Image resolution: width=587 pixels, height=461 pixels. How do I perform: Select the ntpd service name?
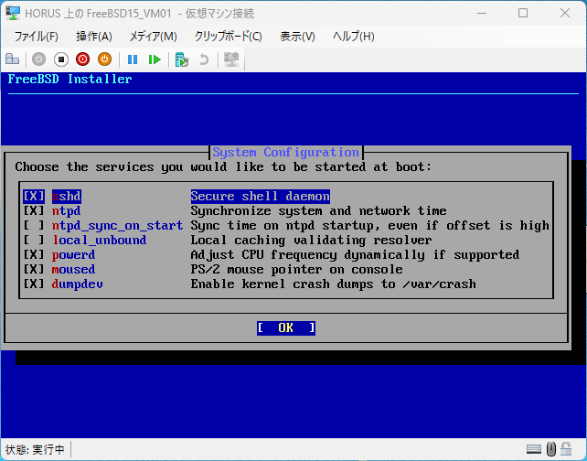(x=66, y=211)
